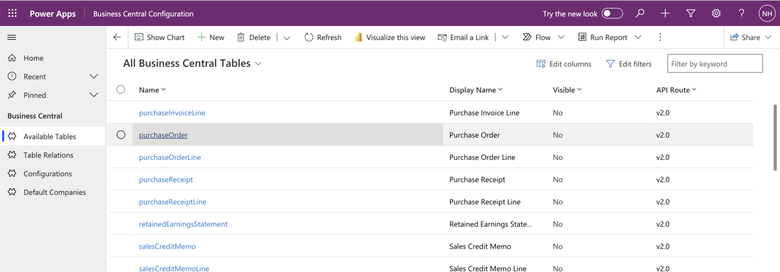Go to Default Companies in sidebar
Screen dimensions: 780x272
tap(54, 192)
